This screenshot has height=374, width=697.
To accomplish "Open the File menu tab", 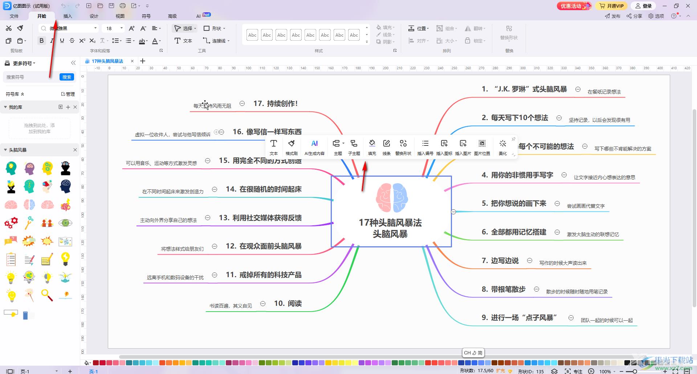I will coord(14,16).
